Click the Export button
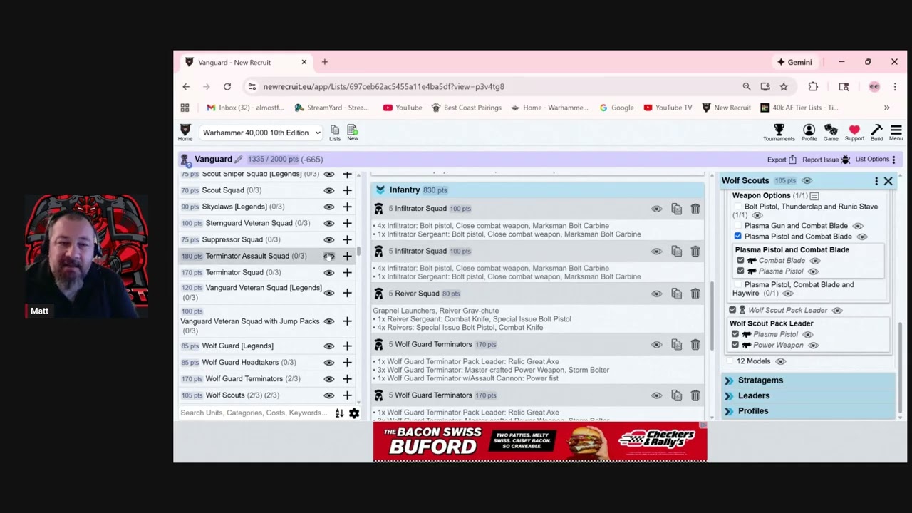The width and height of the screenshot is (912, 513). [782, 160]
